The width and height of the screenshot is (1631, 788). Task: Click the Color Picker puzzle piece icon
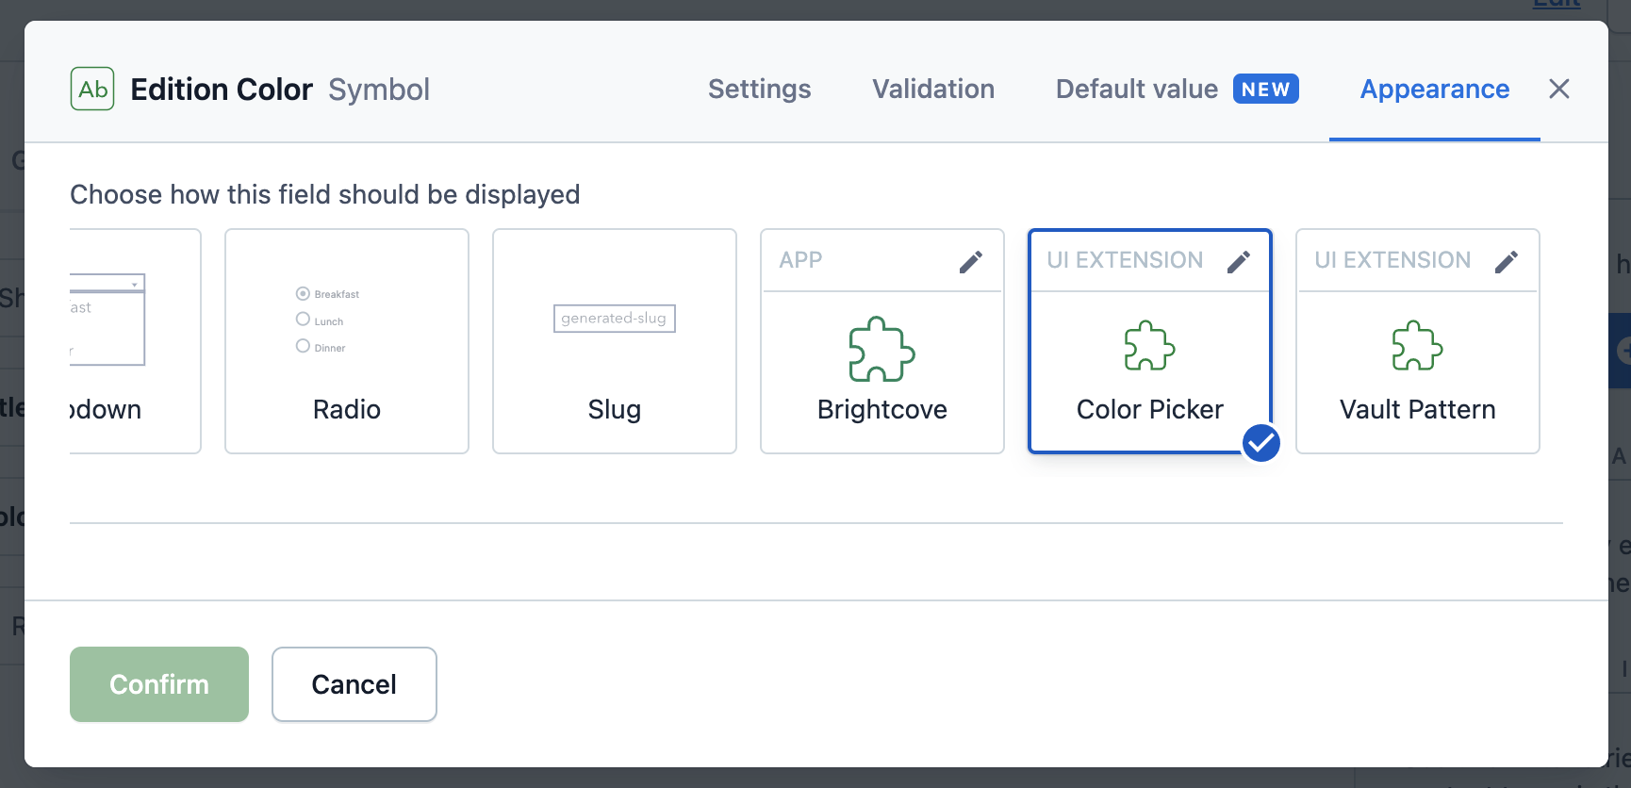pos(1149,346)
